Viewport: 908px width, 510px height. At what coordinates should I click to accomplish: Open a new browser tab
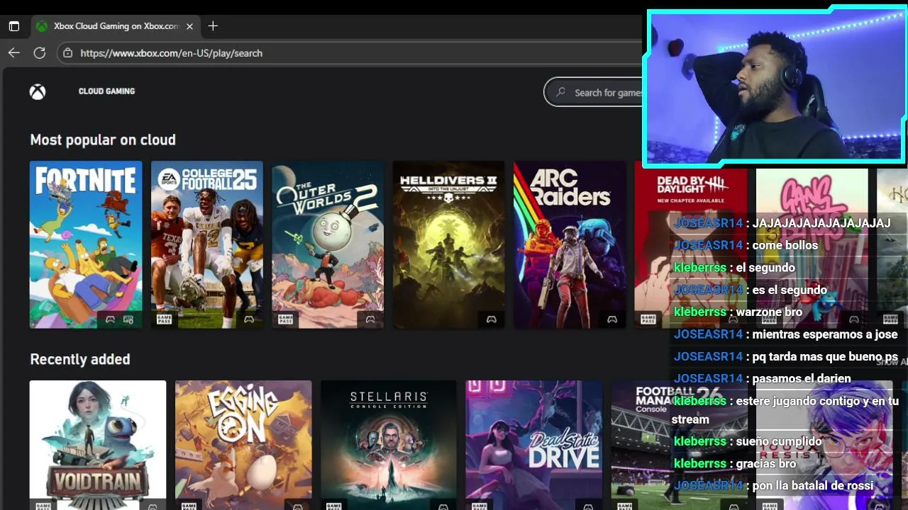213,26
